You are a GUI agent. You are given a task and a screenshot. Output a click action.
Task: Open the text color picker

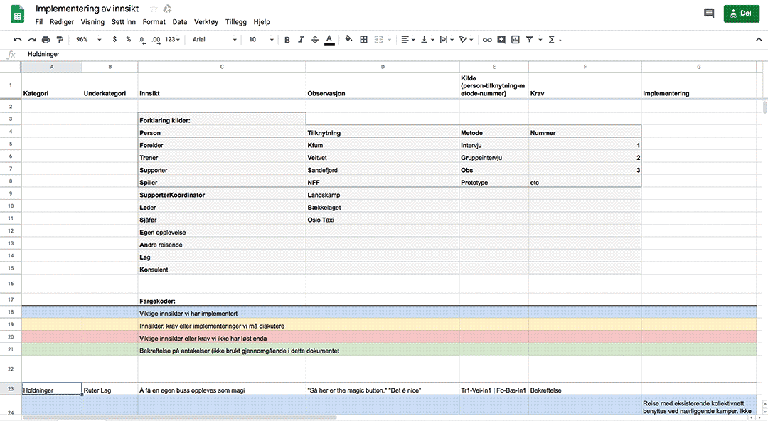tap(330, 40)
